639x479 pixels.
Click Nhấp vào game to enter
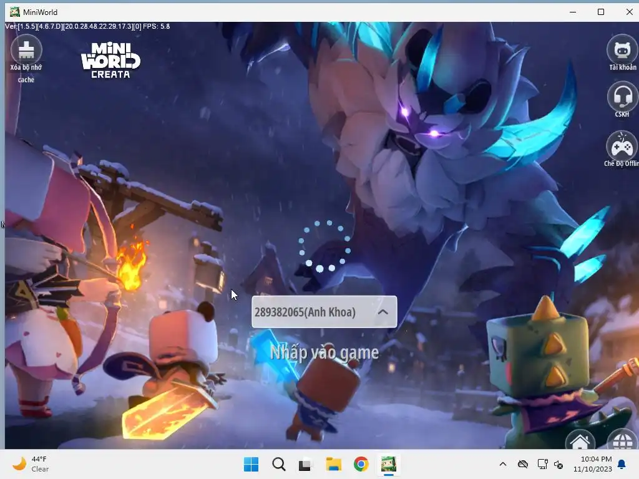[324, 352]
